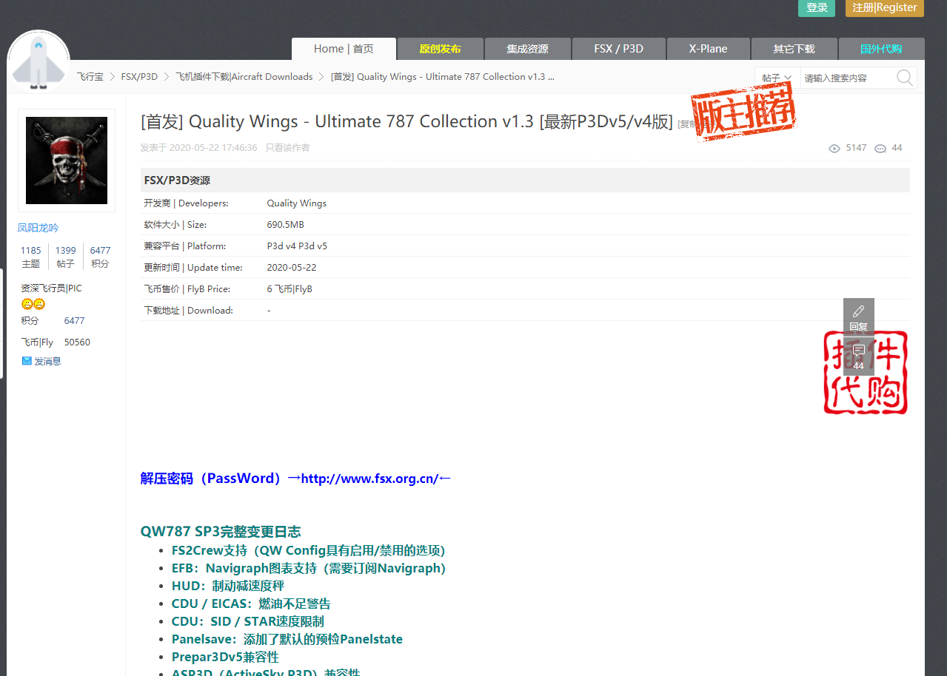Viewport: 947px width, 676px height.
Task: Click the view count eye icon
Action: [834, 148]
